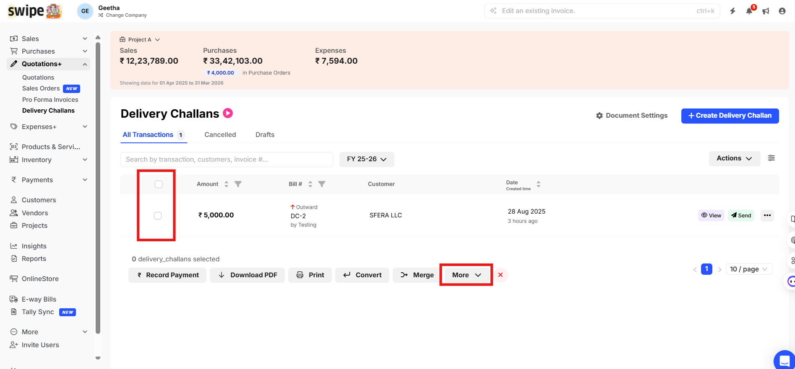Open the notifications bell
The width and height of the screenshot is (795, 369).
click(x=749, y=11)
